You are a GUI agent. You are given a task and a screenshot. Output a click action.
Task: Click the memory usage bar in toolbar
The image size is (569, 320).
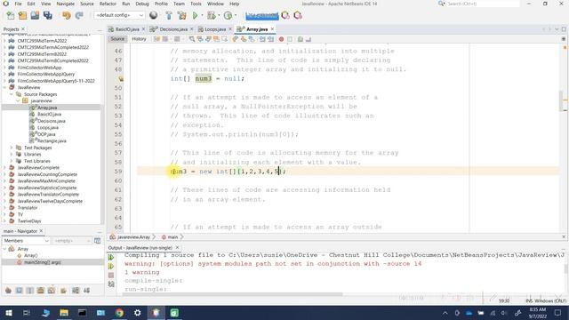(261, 16)
